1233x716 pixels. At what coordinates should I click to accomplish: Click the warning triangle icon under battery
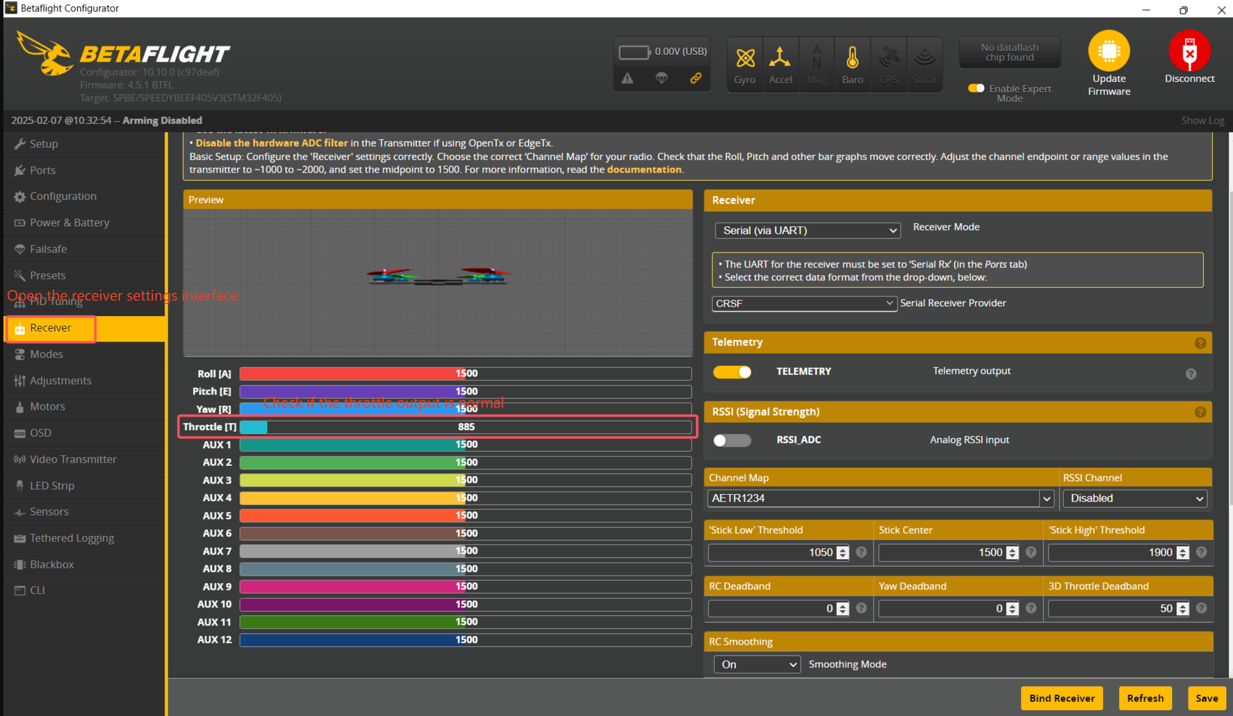click(x=627, y=78)
